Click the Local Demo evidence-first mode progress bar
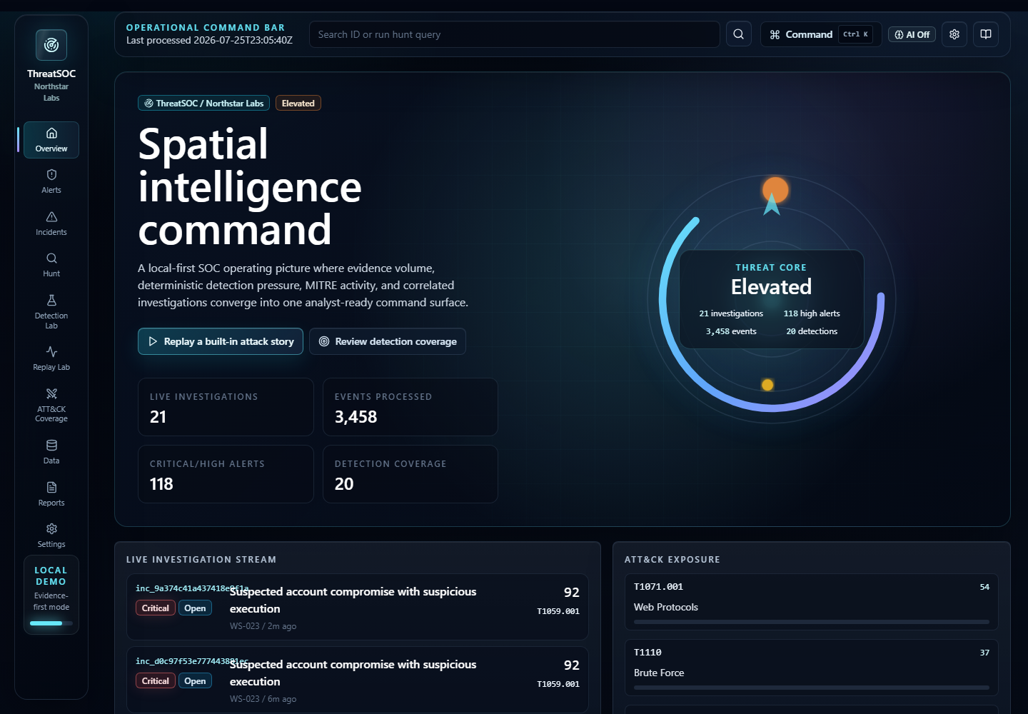This screenshot has width=1028, height=714. pyautogui.click(x=51, y=623)
